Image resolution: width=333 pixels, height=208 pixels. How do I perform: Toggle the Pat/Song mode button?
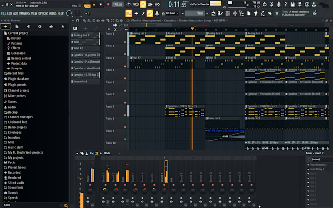tap(87, 5)
